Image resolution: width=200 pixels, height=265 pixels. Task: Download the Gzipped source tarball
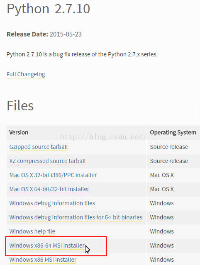click(39, 147)
